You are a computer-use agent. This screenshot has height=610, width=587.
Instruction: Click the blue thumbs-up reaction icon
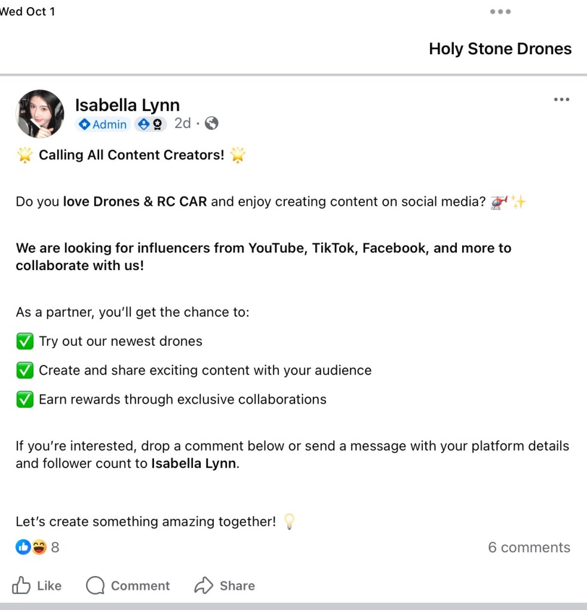23,547
